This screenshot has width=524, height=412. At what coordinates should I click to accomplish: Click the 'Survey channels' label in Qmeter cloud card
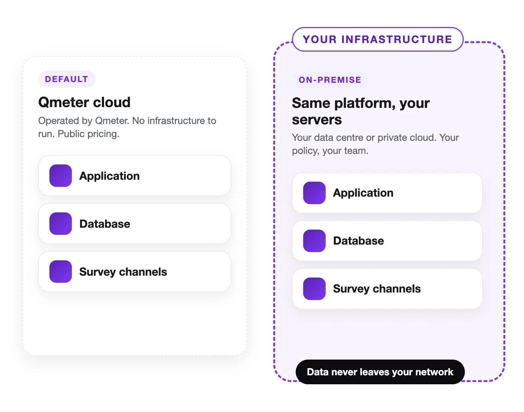123,272
